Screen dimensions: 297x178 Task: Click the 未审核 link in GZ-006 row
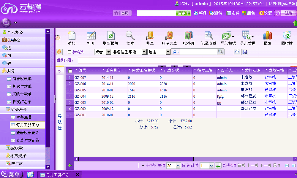270,84
